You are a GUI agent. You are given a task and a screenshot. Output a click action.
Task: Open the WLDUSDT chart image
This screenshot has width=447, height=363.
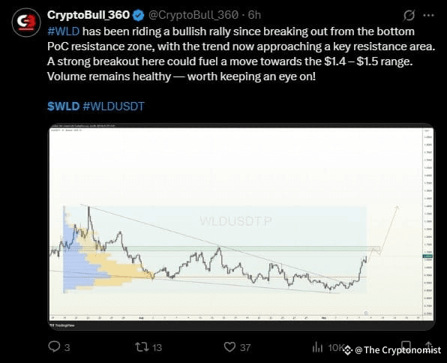[241, 226]
